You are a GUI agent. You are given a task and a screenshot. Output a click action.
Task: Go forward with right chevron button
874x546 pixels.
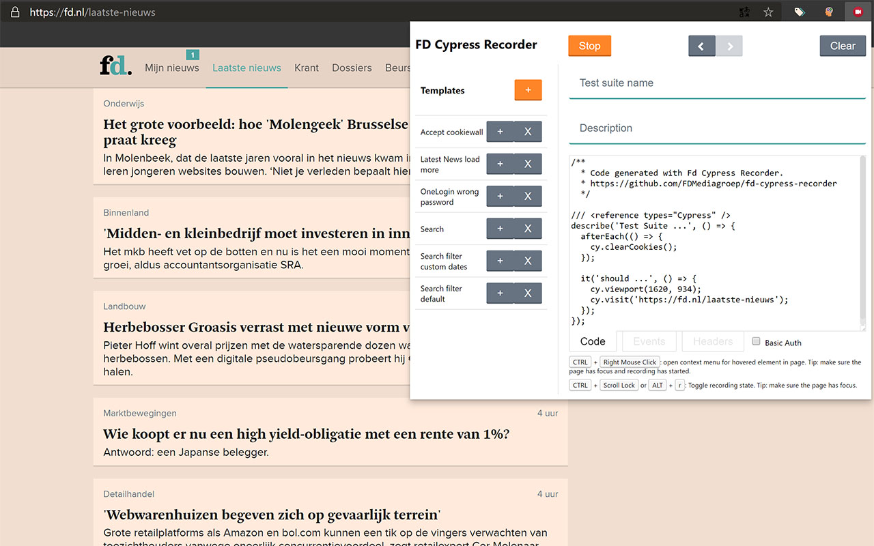[x=729, y=46]
